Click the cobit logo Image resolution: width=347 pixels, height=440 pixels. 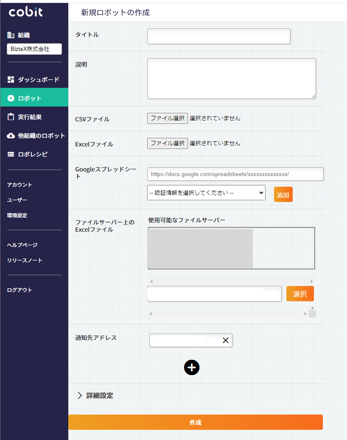[x=25, y=12]
